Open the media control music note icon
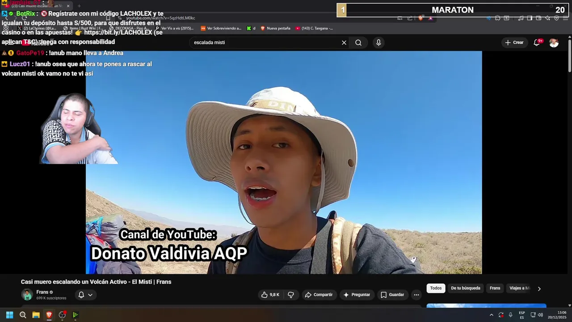This screenshot has width=572, height=322. tap(521, 18)
